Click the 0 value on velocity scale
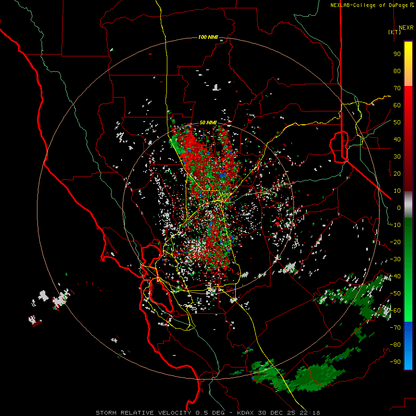 coord(399,208)
